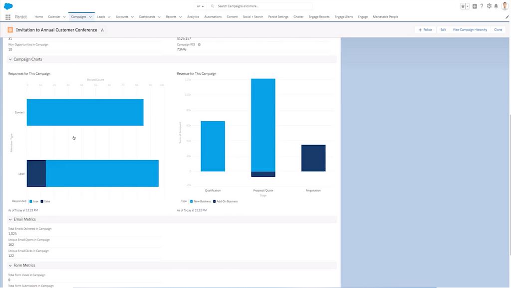Open the Favorites star icon
Image resolution: width=511 pixels, height=288 pixels.
(x=463, y=6)
